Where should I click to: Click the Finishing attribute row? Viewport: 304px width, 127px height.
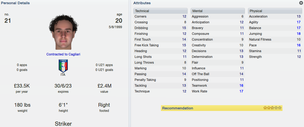coord(161,34)
